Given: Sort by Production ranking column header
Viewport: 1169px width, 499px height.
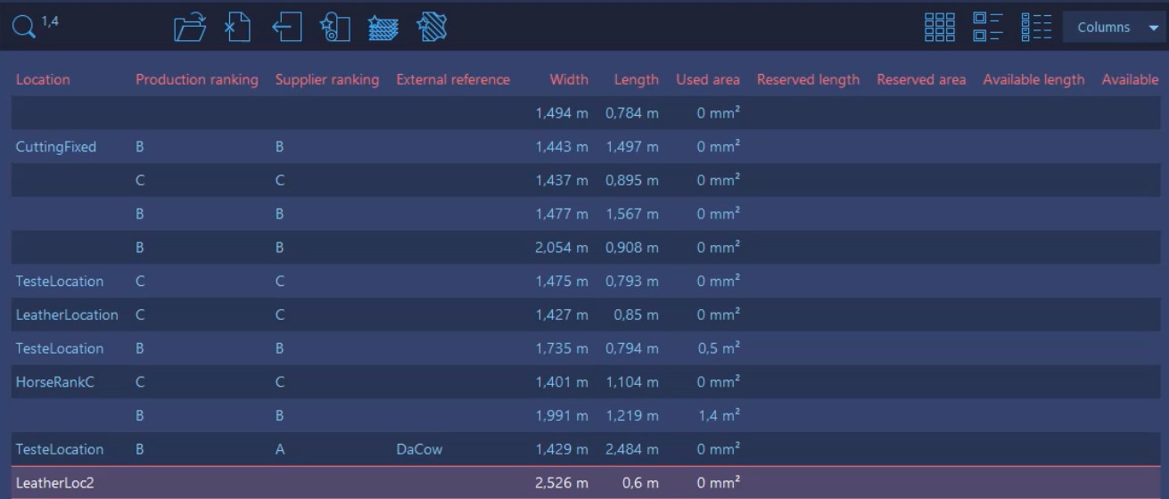Looking at the screenshot, I should click(197, 79).
